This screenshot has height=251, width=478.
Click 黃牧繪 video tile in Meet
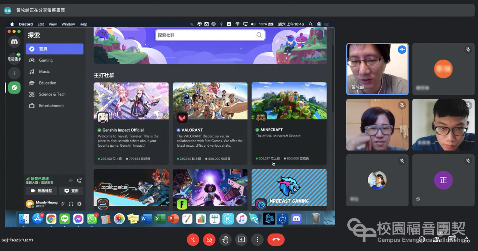pos(377,69)
